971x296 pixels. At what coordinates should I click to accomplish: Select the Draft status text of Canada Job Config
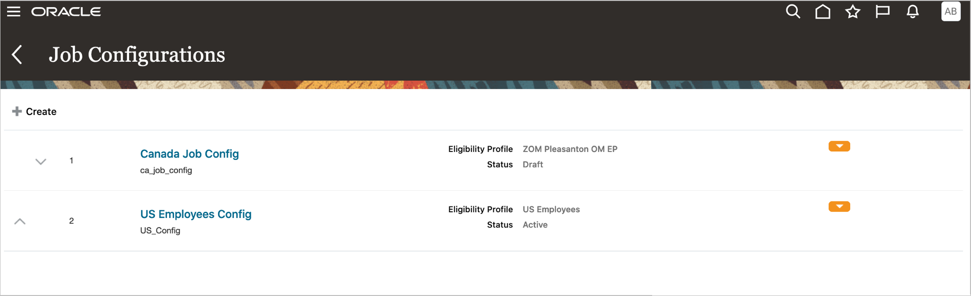click(532, 164)
